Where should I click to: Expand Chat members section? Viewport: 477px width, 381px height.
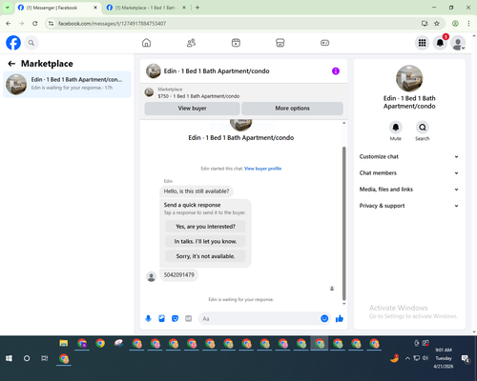409,173
